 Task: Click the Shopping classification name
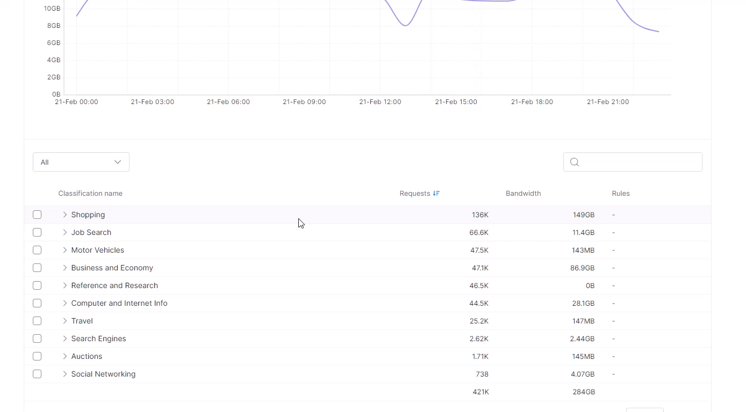[88, 215]
